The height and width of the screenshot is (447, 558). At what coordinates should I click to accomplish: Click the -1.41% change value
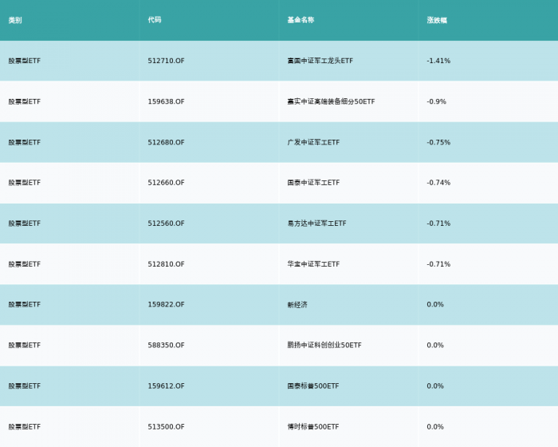coord(438,61)
